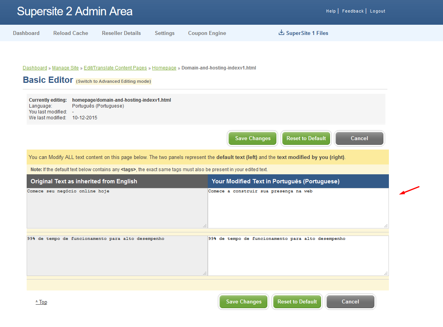Click Dashboard breadcrumb link
This screenshot has height=327, width=443.
tap(35, 68)
